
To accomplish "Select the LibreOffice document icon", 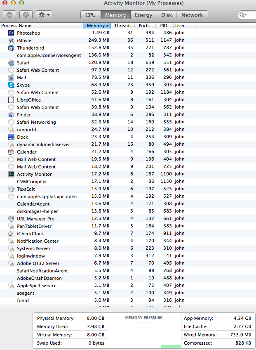I will (x=11, y=100).
